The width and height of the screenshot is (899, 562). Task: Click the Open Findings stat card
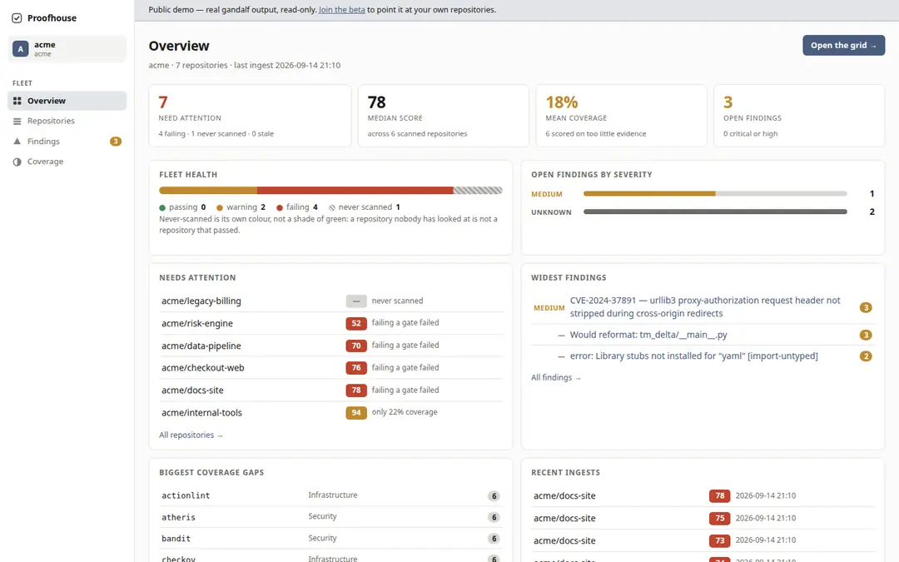799,116
